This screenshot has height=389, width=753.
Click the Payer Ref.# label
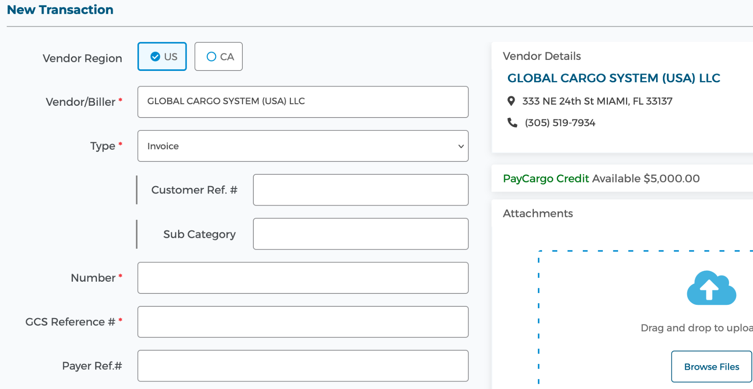[92, 366]
